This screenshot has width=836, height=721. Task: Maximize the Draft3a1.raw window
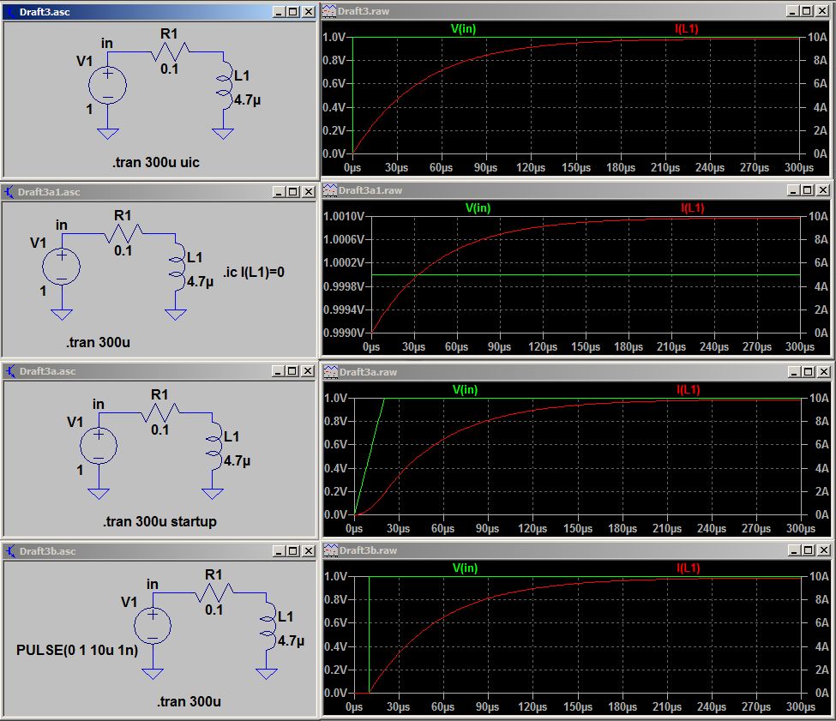click(x=808, y=189)
